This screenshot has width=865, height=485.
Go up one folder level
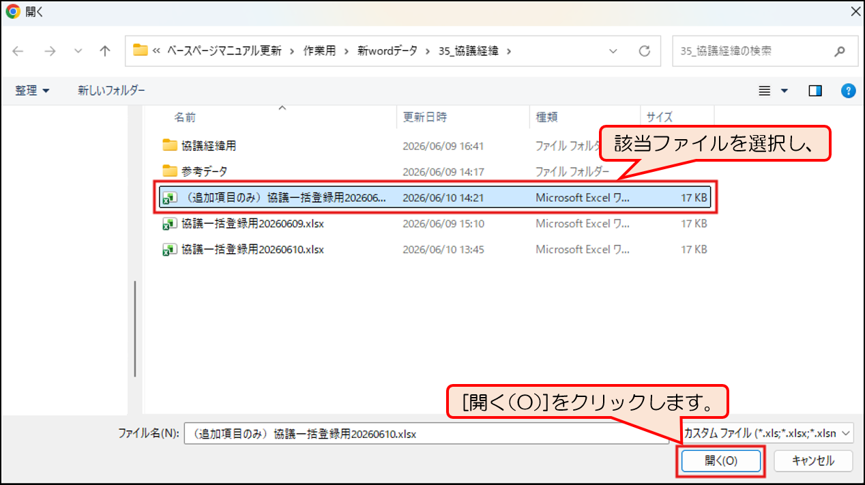104,51
